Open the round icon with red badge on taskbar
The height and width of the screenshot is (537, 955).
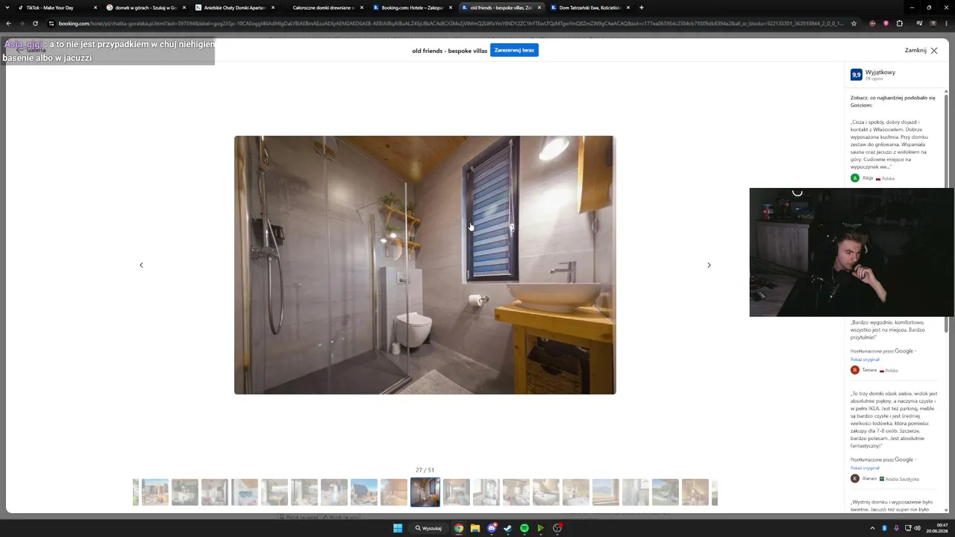[x=557, y=528]
